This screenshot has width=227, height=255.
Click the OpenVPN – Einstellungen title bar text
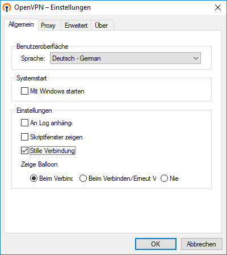point(53,7)
